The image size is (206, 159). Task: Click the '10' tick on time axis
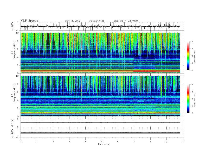pyautogui.click(x=183, y=142)
